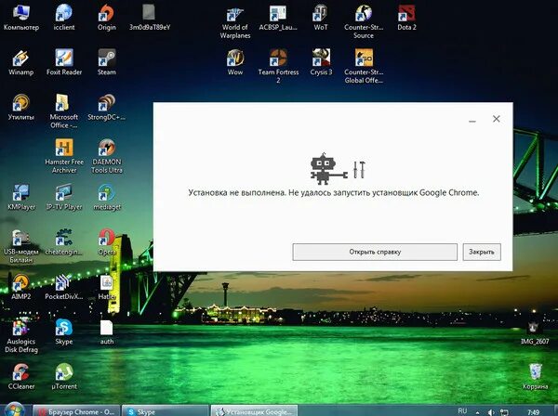Open the µTorrent desktop shortcut

click(64, 377)
